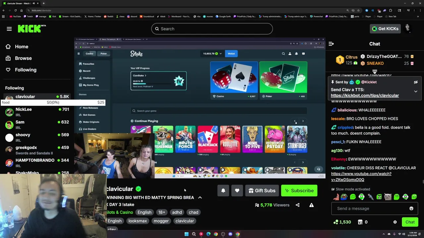Open the Reddit bookmark

point(108,17)
